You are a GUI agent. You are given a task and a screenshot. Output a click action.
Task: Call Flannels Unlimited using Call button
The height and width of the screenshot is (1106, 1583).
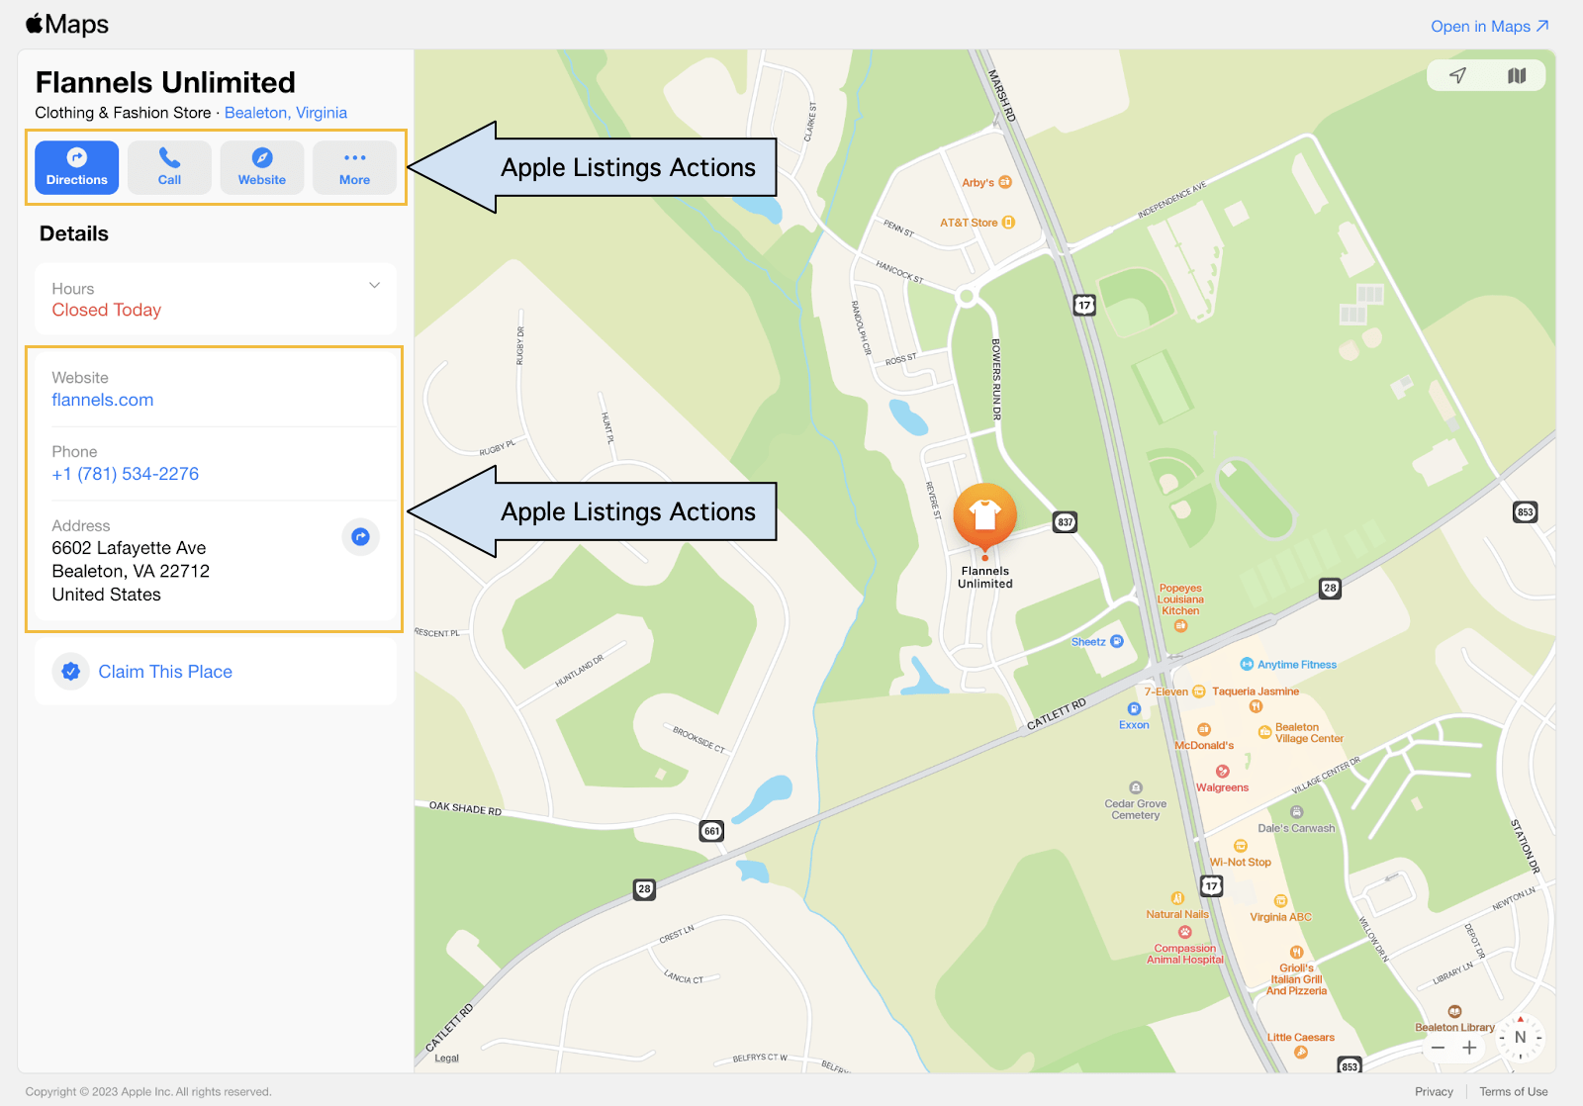coord(169,167)
